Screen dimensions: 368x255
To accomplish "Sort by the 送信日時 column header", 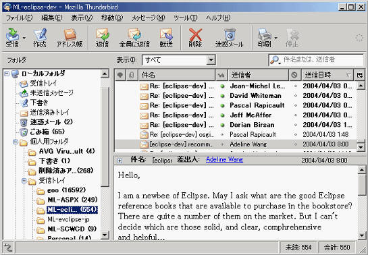I will coord(327,75).
